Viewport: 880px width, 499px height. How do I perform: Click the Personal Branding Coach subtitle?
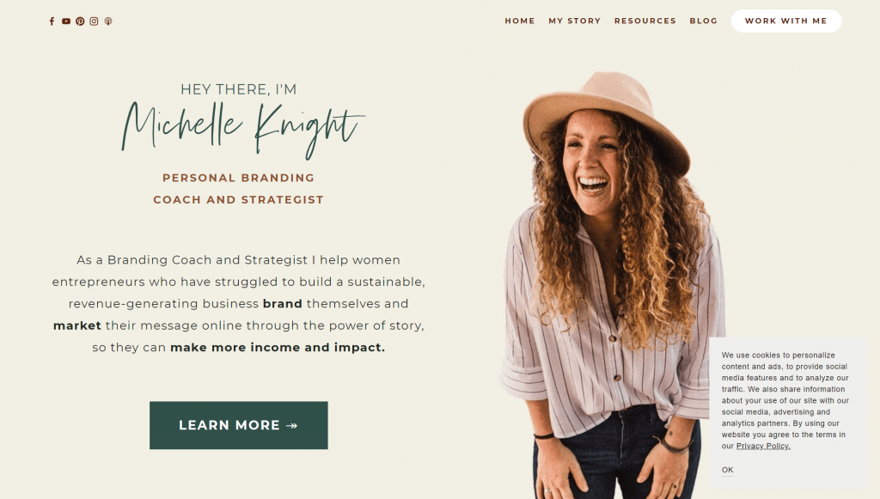pos(239,189)
